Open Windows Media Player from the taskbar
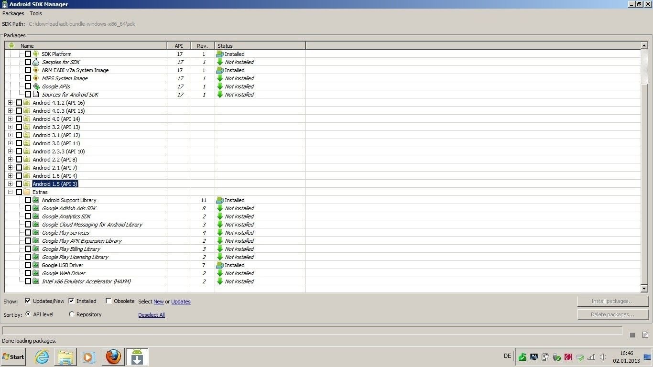Image resolution: width=653 pixels, height=367 pixels. pos(89,357)
